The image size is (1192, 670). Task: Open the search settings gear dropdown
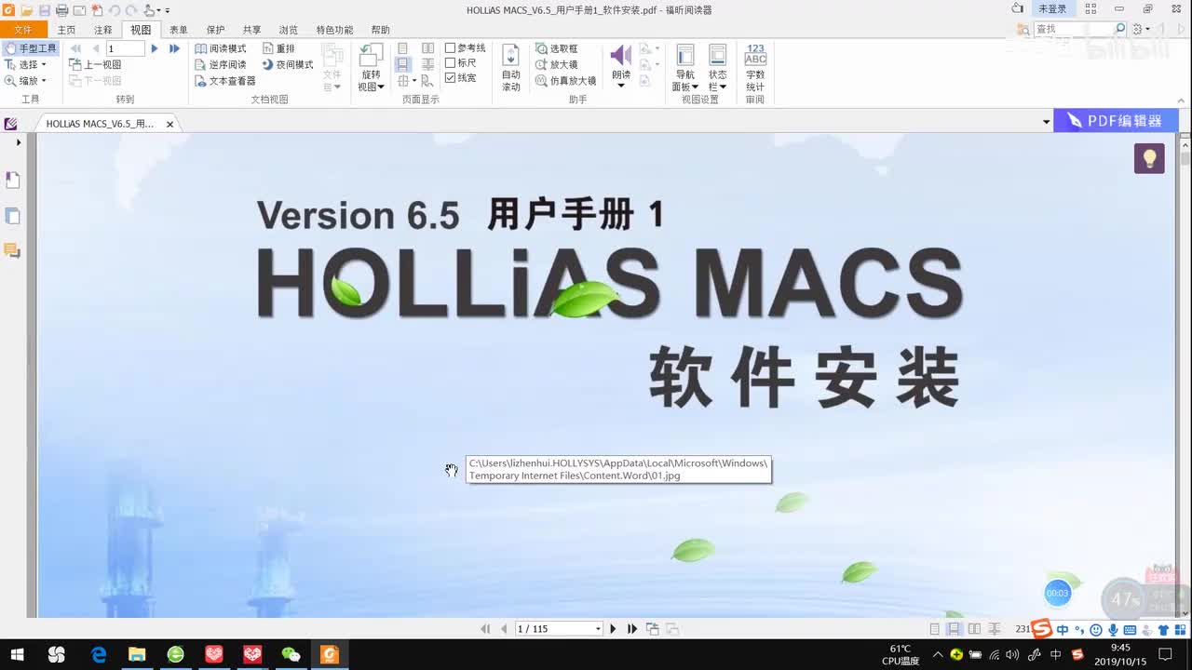1141,29
